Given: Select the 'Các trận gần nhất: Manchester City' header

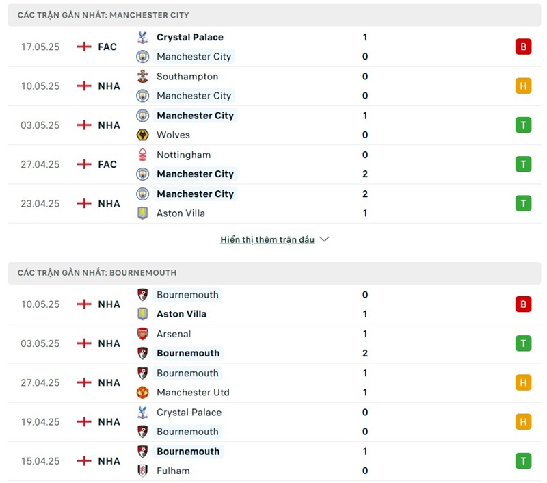Looking at the screenshot, I should [103, 14].
